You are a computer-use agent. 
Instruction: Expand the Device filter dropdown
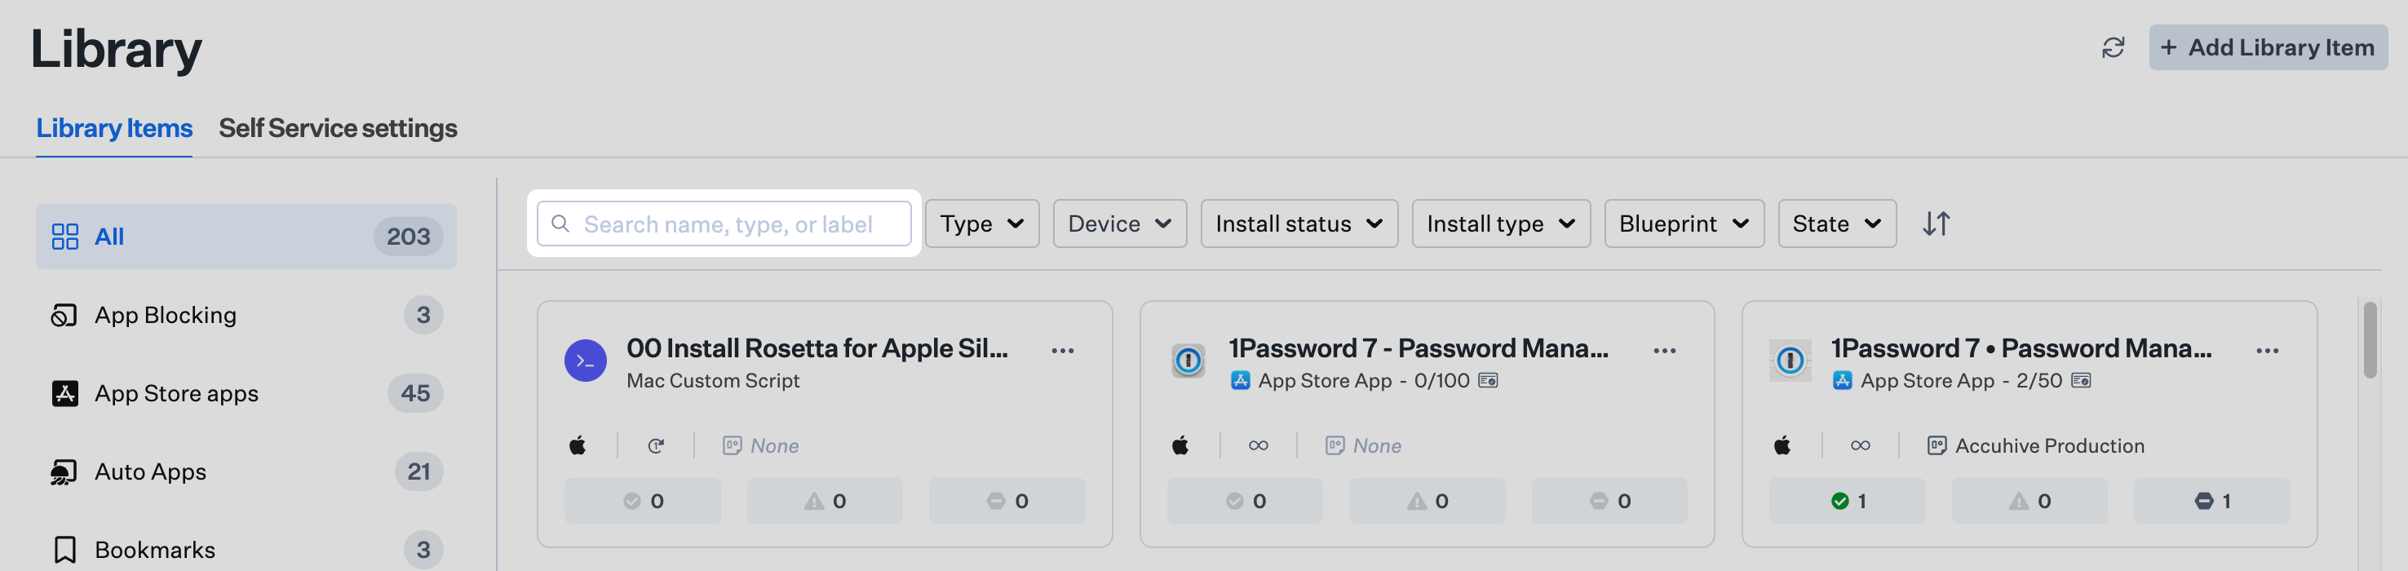1119,224
